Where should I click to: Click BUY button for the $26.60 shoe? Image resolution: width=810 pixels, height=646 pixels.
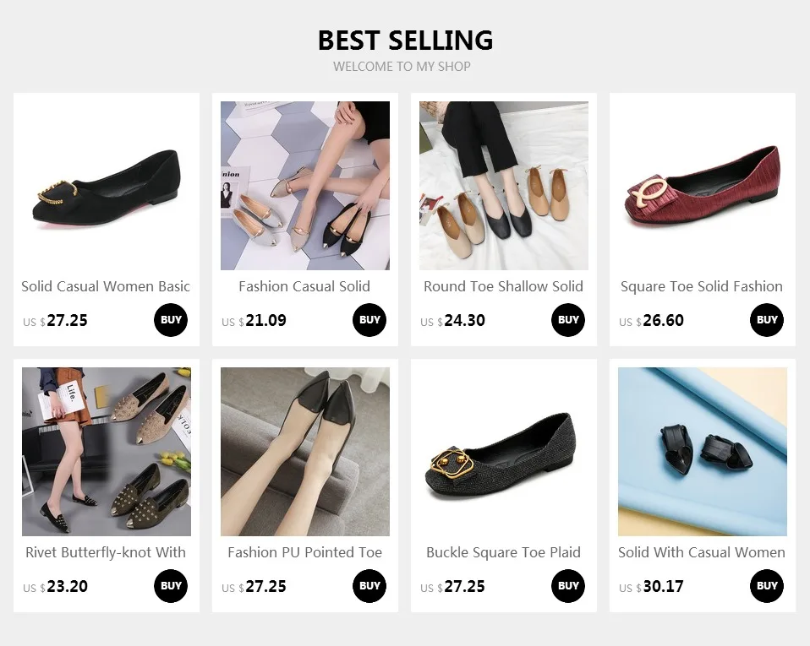point(767,320)
